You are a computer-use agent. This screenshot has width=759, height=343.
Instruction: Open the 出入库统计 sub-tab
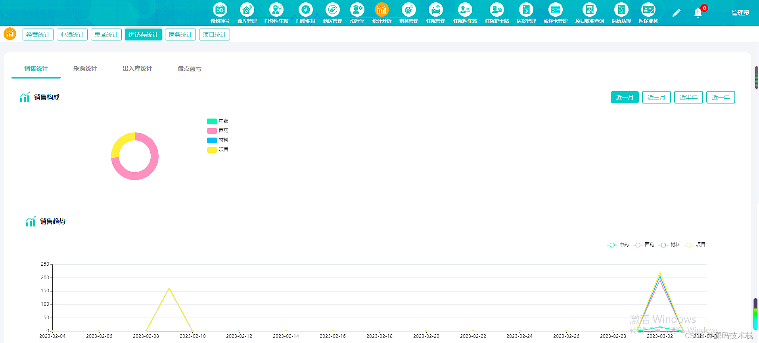137,69
